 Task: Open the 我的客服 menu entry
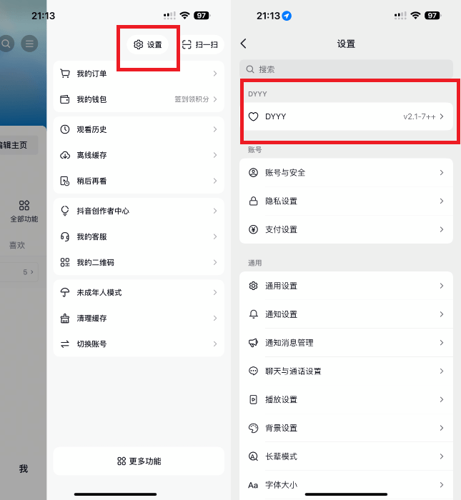pos(139,236)
